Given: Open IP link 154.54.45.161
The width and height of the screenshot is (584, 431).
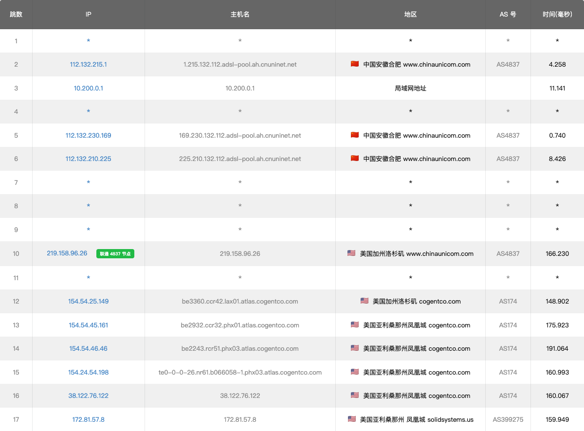Looking at the screenshot, I should coord(89,325).
